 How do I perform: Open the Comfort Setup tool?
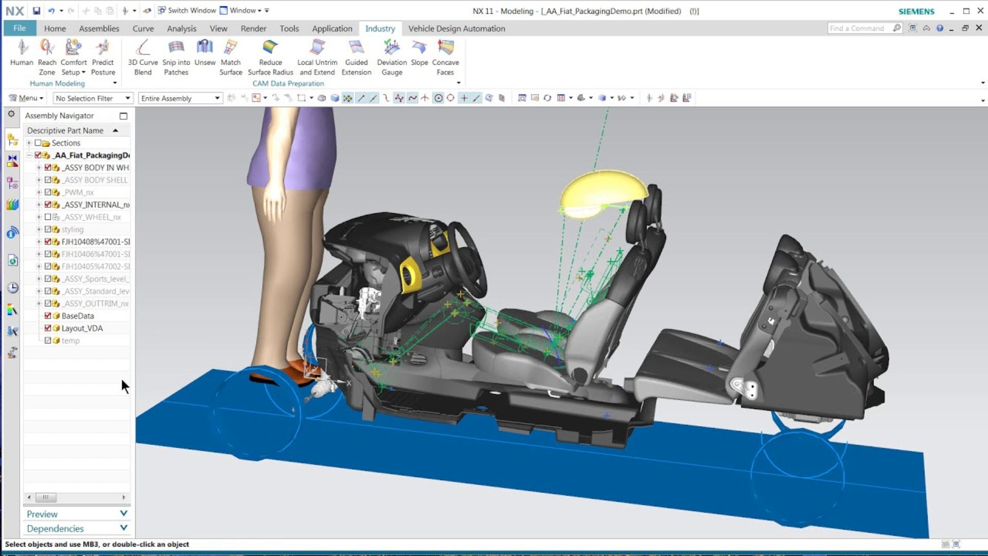(73, 58)
